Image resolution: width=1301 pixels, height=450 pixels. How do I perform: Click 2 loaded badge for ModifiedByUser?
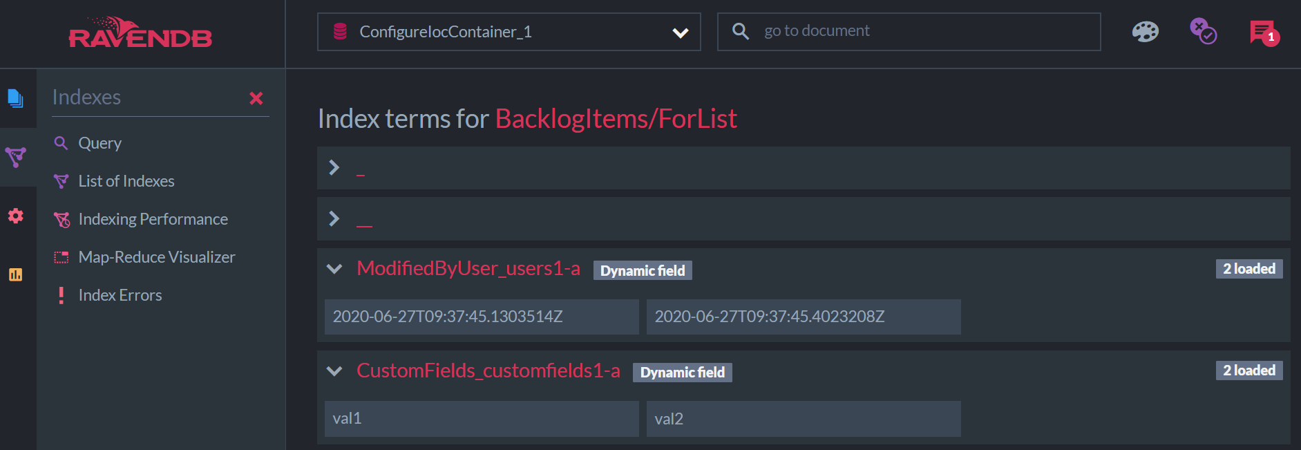tap(1249, 269)
